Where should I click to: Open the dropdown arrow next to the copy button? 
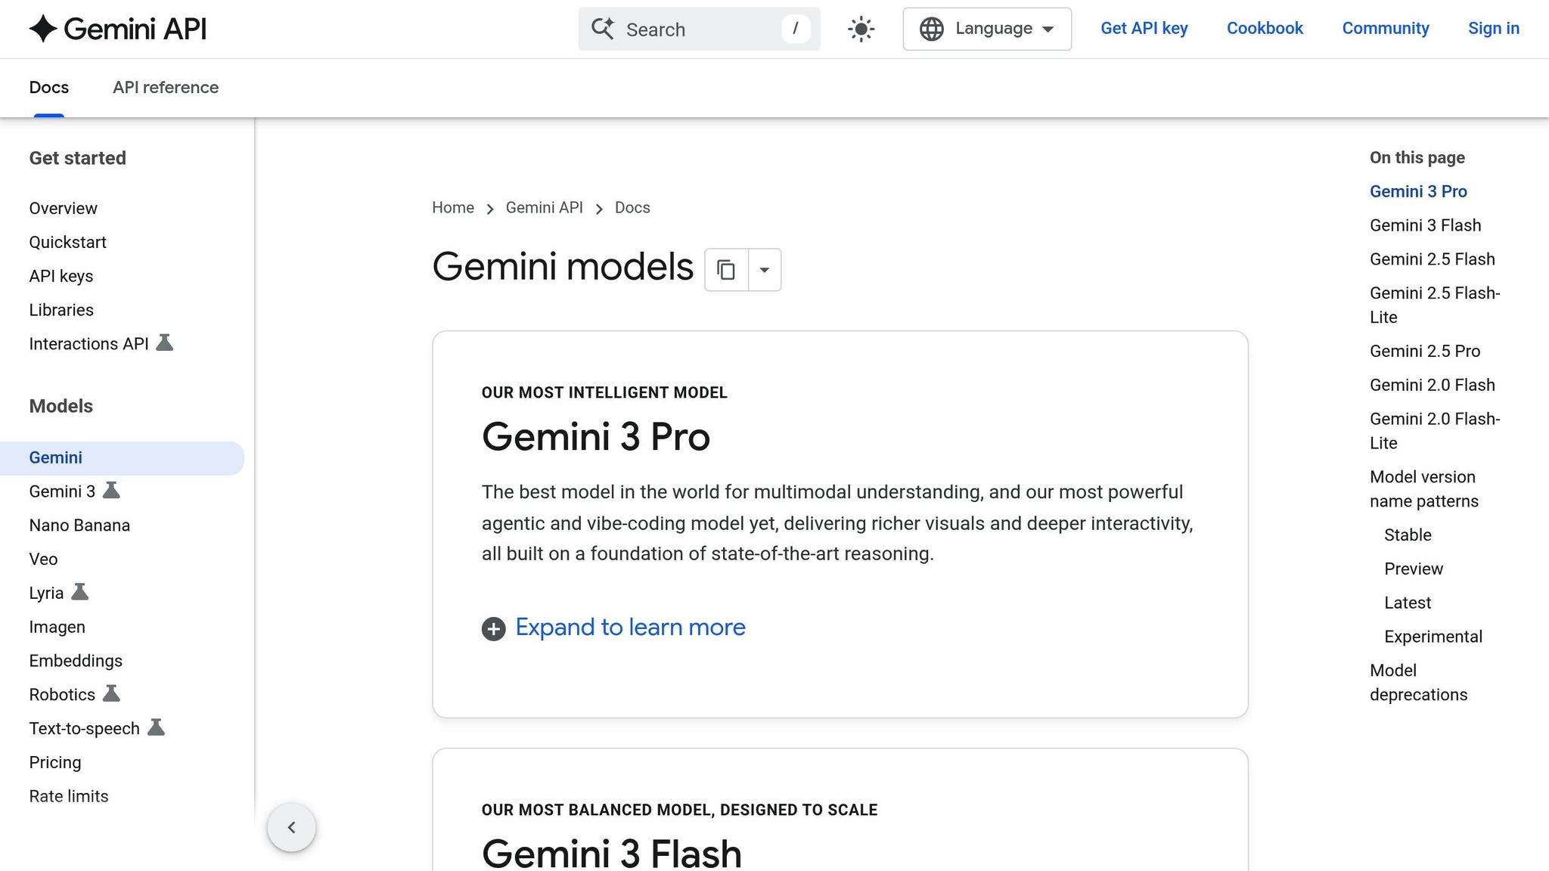(764, 269)
